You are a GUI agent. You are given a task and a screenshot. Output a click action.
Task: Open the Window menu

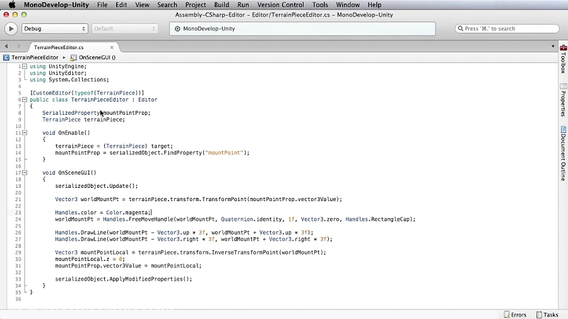(348, 4)
